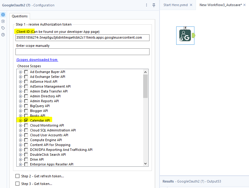Viewport: 249px width, 188px height.
Task: Enable Step 2 - Get refresh token checkbox
Action: [x=18, y=176]
